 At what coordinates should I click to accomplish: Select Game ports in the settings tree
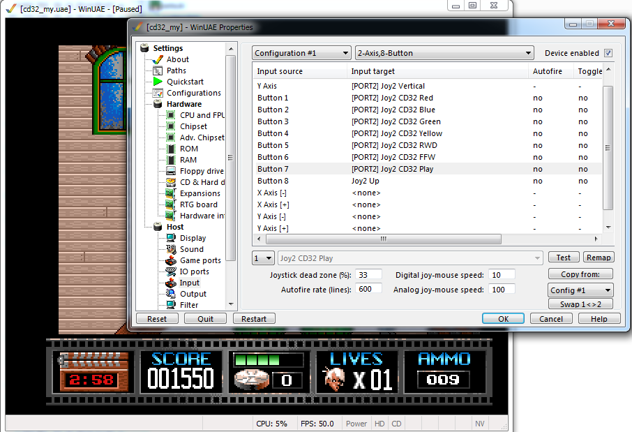click(200, 260)
